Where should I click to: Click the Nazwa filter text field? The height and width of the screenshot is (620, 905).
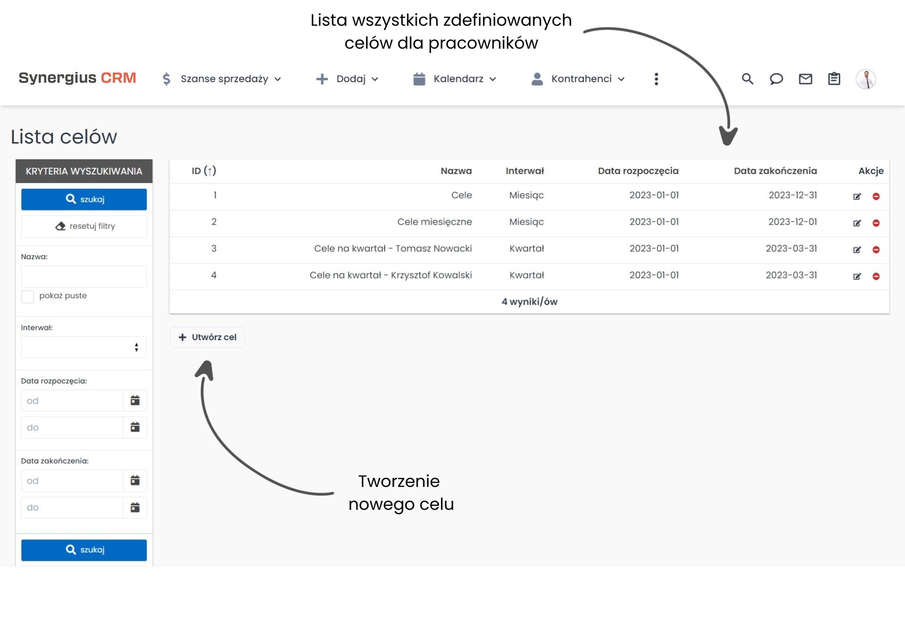pos(84,276)
